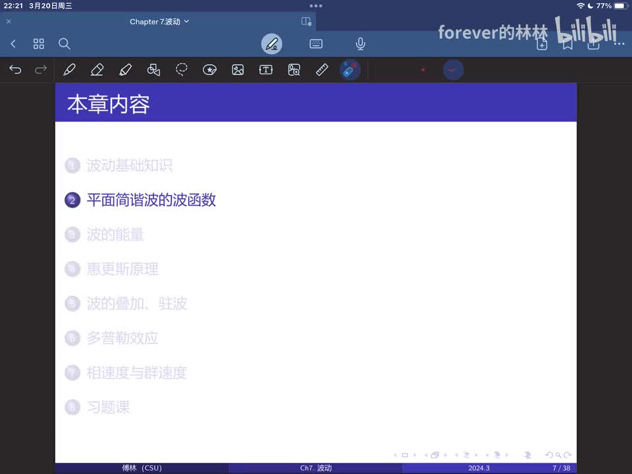Select the Zoom window tool

(x=294, y=70)
